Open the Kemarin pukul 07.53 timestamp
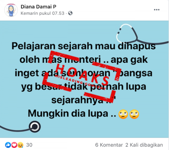Viewport: 169px width, 150px height. pyautogui.click(x=43, y=13)
